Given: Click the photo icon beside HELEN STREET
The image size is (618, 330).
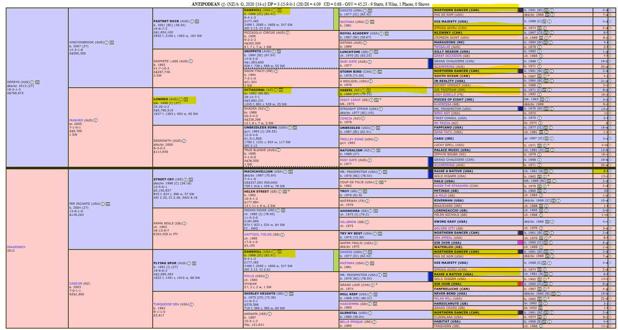Looking at the screenshot, I should (285, 192).
